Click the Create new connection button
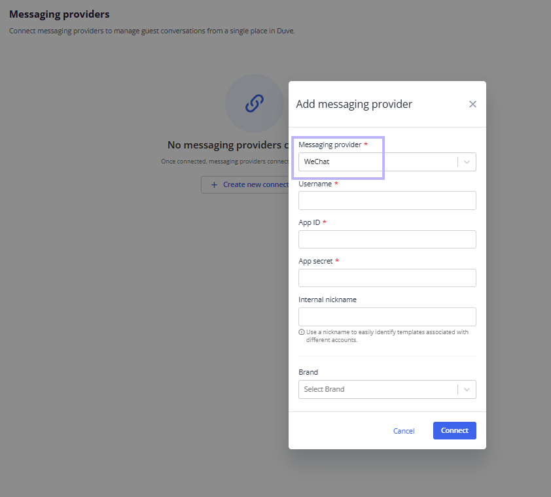551x497 pixels. [x=245, y=185]
